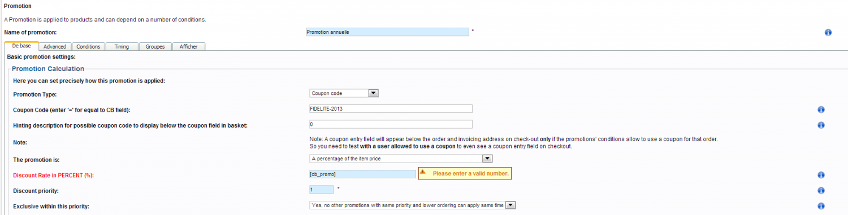Switch to the Advanced tab

[55, 46]
